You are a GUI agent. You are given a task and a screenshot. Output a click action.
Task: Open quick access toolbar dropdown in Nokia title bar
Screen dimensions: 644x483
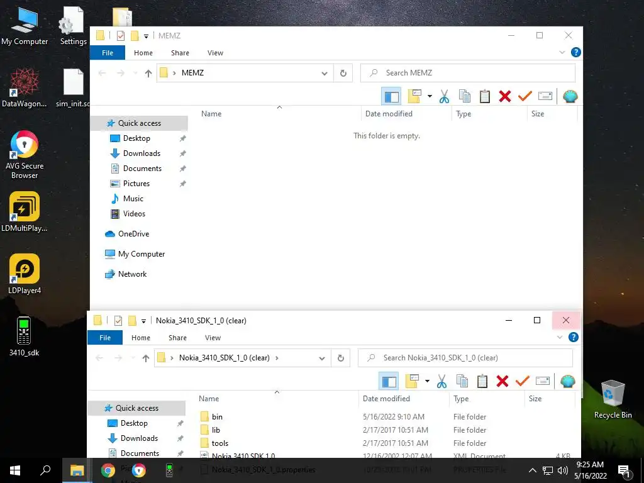[143, 321]
